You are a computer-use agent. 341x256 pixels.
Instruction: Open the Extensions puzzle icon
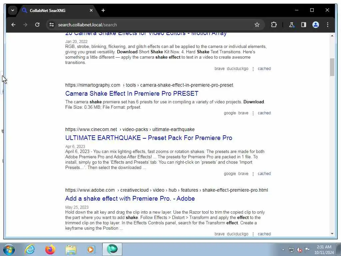pyautogui.click(x=274, y=25)
